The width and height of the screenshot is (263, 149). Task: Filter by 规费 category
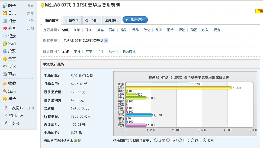[x=217, y=30]
